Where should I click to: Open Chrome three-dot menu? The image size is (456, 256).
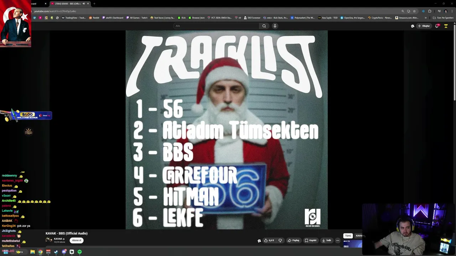tap(452, 11)
